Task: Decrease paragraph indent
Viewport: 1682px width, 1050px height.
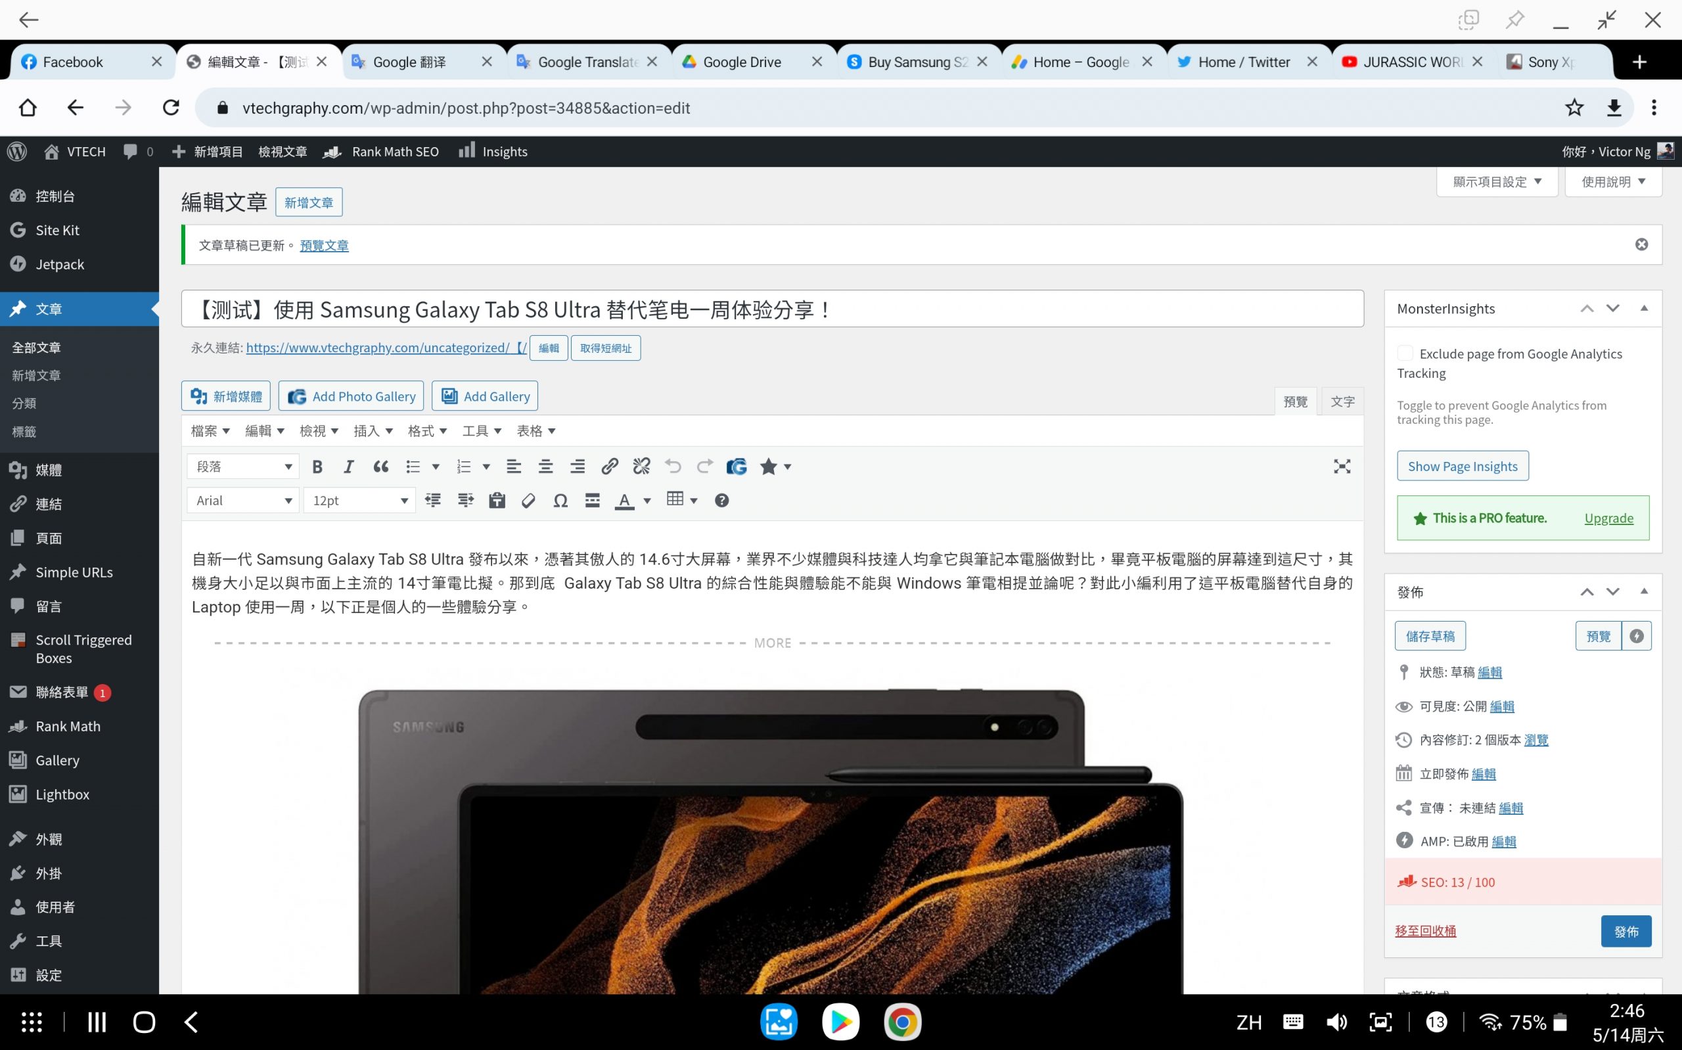Action: tap(433, 501)
